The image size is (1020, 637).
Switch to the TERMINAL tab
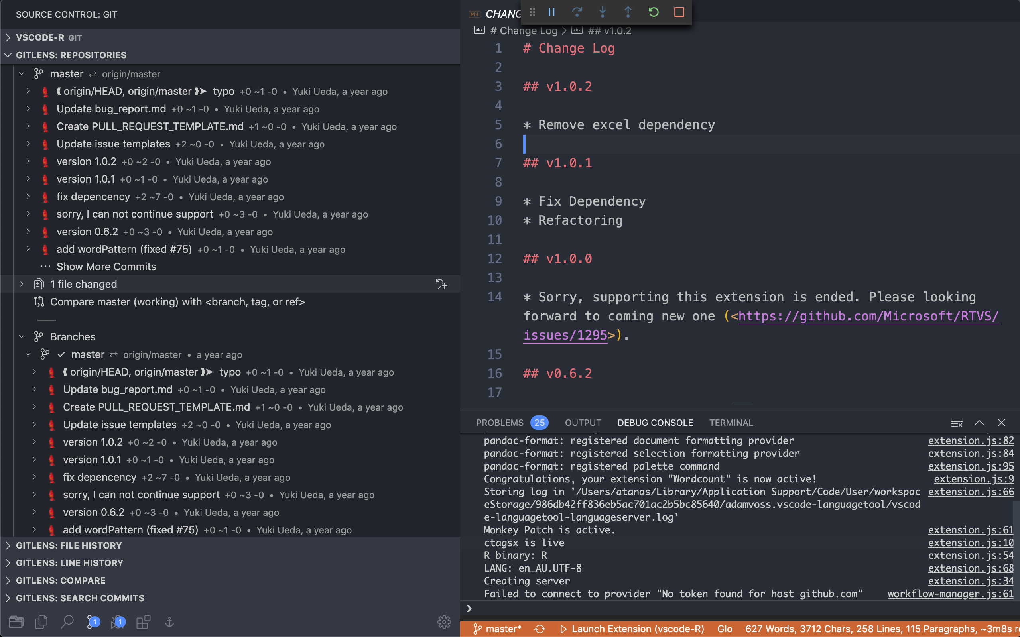pos(731,423)
